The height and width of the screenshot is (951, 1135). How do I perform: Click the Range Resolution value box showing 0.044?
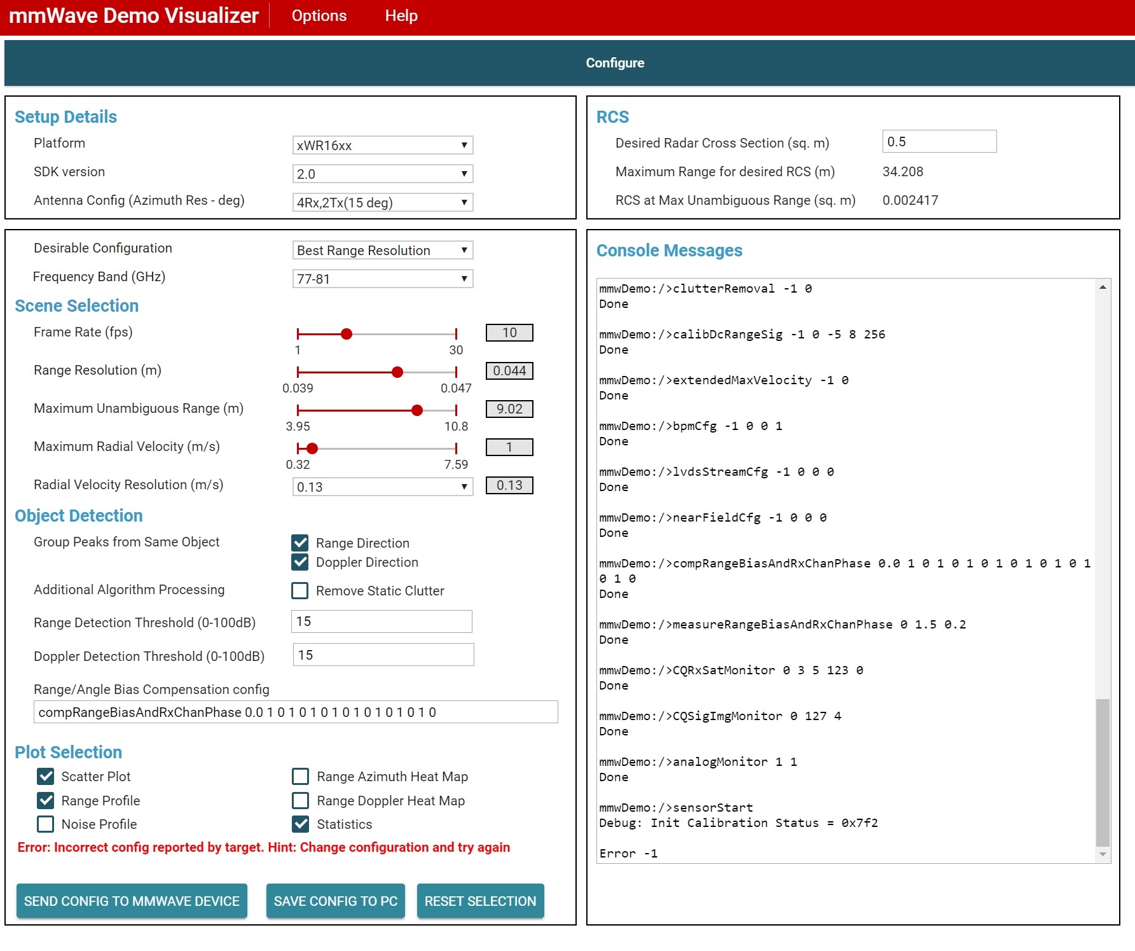pos(509,371)
